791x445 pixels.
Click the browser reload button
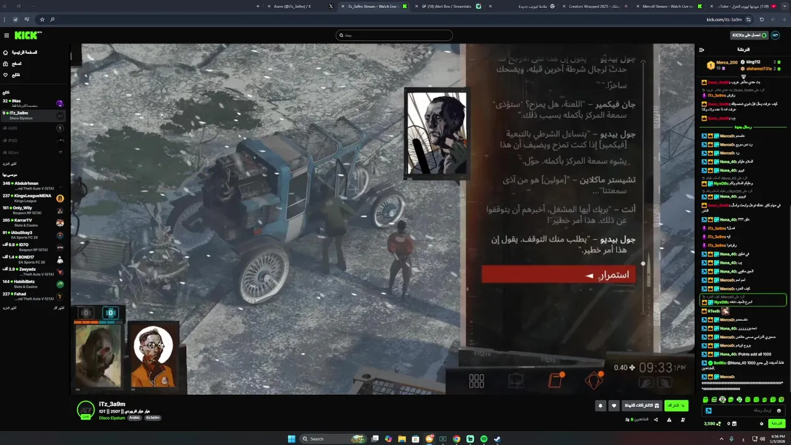[761, 19]
